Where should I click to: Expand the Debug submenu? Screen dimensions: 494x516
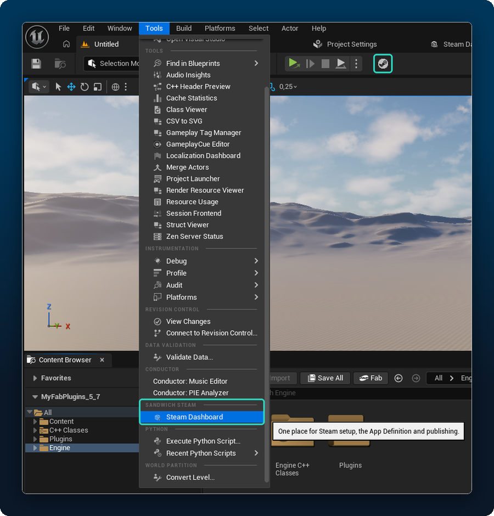204,261
